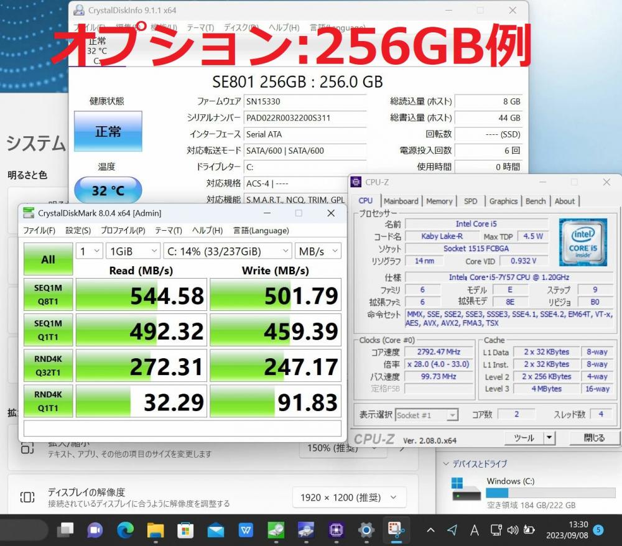The image size is (622, 546).
Task: Open the network tray icon
Action: [x=496, y=530]
